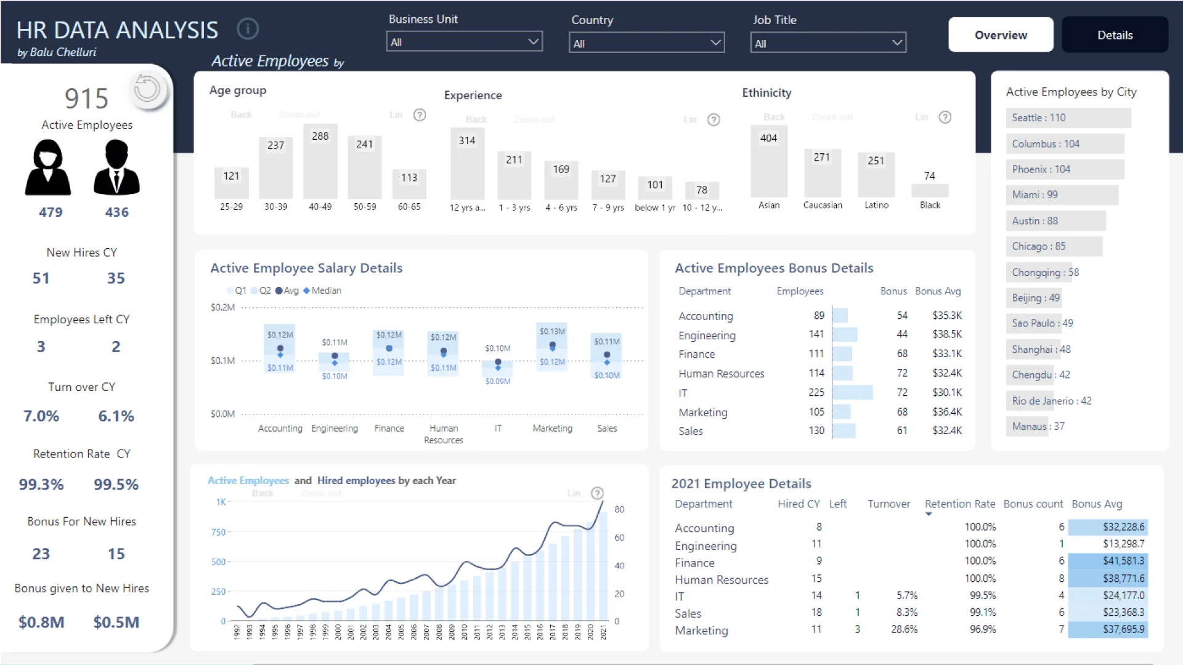Click Lin scale toggle in yearly employees chart
This screenshot has height=665, width=1183.
[574, 493]
